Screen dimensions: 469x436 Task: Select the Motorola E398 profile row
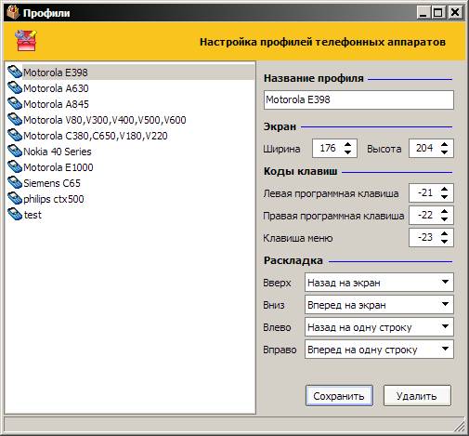(x=130, y=73)
